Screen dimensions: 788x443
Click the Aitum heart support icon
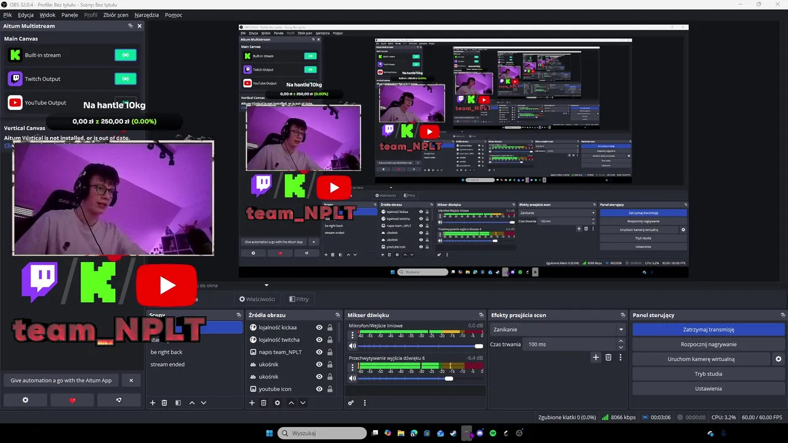(72, 400)
